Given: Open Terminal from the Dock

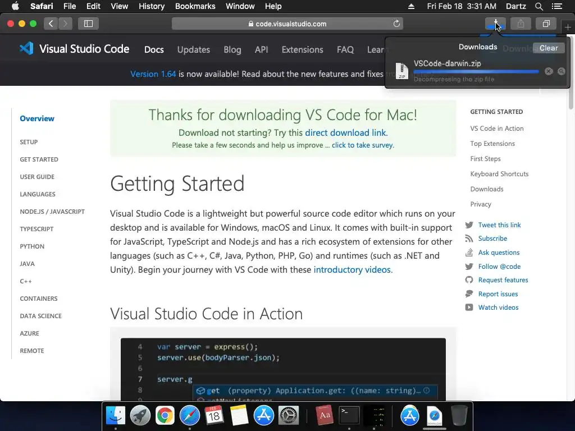Looking at the screenshot, I should tap(349, 416).
